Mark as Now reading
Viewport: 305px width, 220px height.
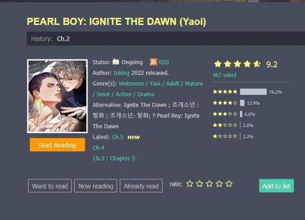pos(96,186)
